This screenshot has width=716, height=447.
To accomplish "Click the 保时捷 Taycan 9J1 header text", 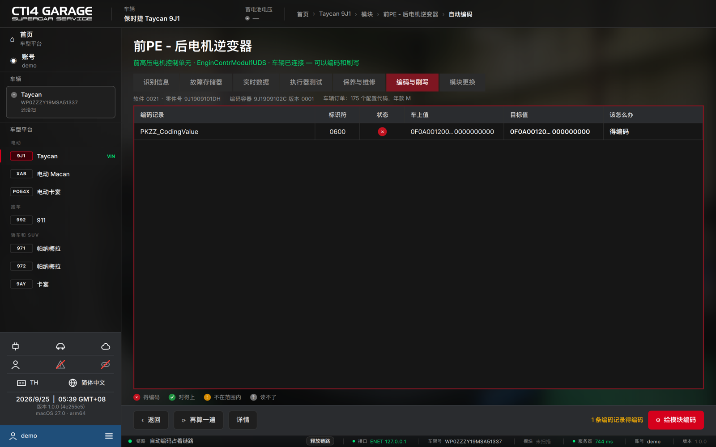I will point(152,19).
